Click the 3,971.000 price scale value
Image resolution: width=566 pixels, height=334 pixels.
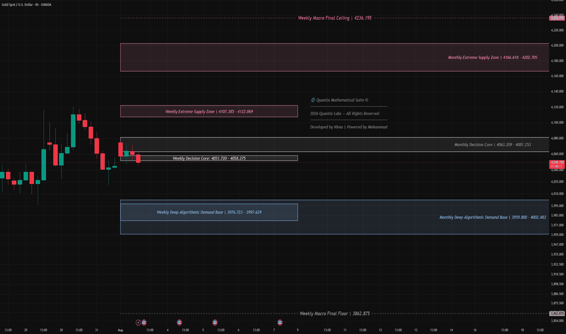pyautogui.click(x=557, y=225)
